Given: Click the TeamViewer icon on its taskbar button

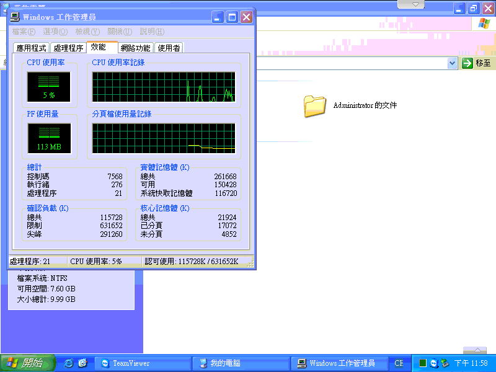Looking at the screenshot, I should click(x=105, y=363).
